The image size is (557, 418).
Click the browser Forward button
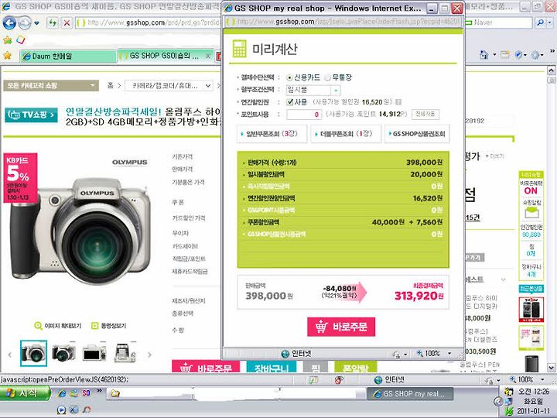[x=25, y=23]
